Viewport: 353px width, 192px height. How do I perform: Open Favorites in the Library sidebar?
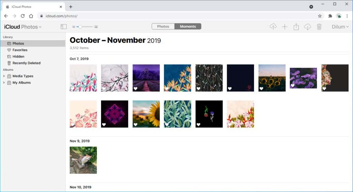point(20,50)
